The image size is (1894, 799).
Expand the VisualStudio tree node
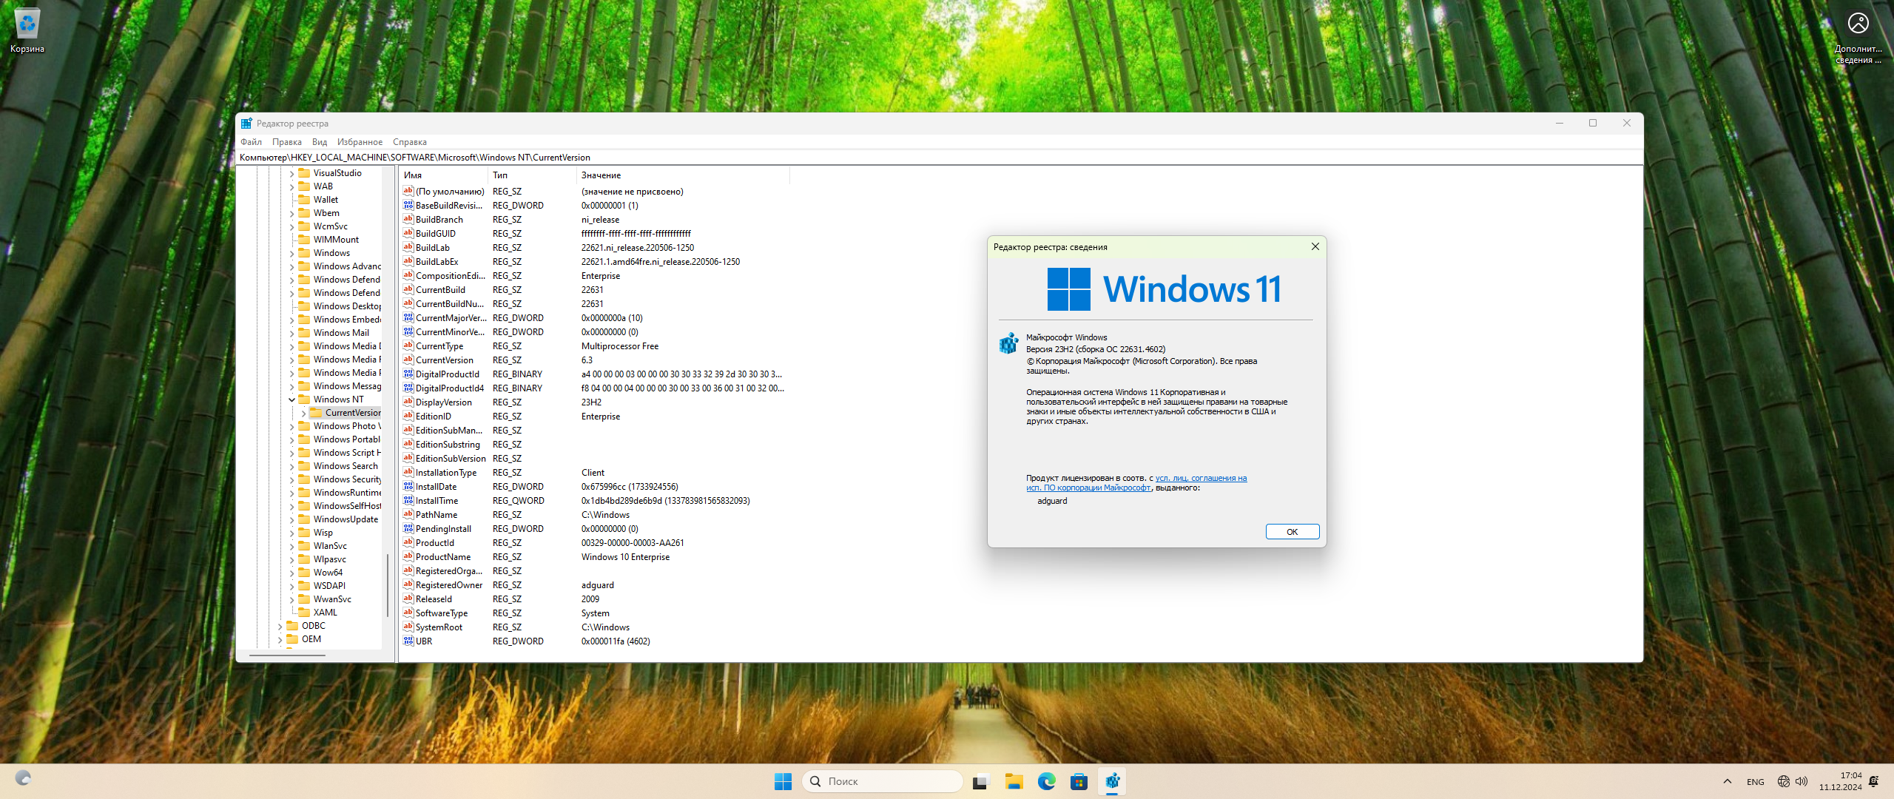[291, 173]
